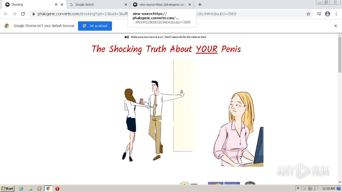The height and width of the screenshot is (192, 342).
Task: Close the view-source tab
Action: pos(190,5)
